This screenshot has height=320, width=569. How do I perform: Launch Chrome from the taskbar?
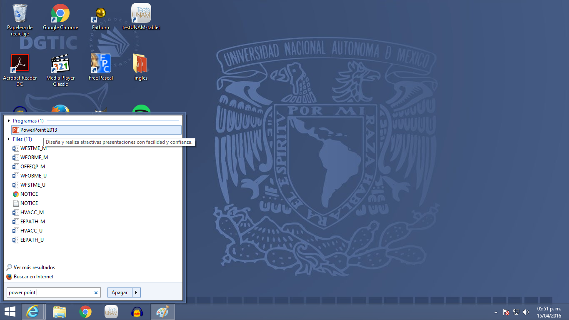(x=85, y=312)
